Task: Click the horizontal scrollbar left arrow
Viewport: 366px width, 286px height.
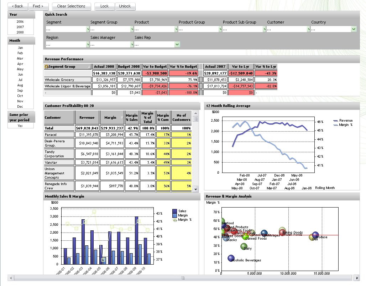Action: 10,278
